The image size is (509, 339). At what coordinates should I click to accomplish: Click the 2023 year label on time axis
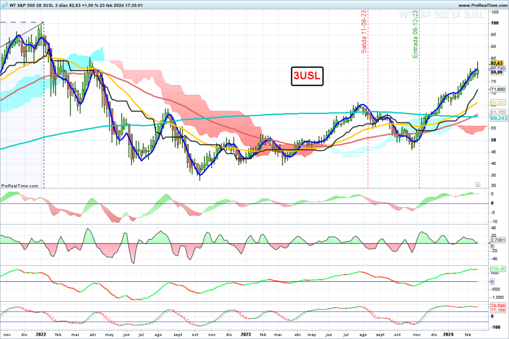[x=246, y=335]
